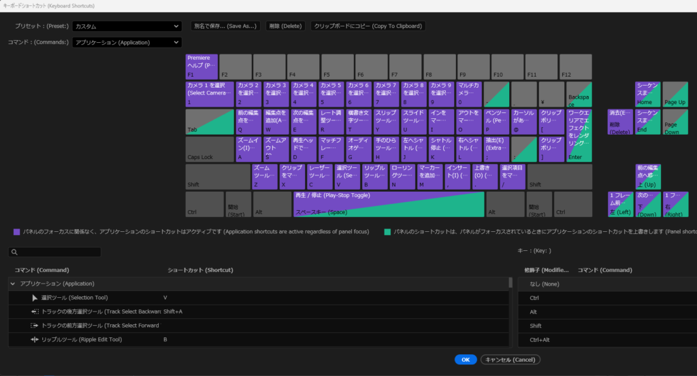This screenshot has height=376, width=697.
Task: Click Copy To Clipboard button
Action: (368, 27)
